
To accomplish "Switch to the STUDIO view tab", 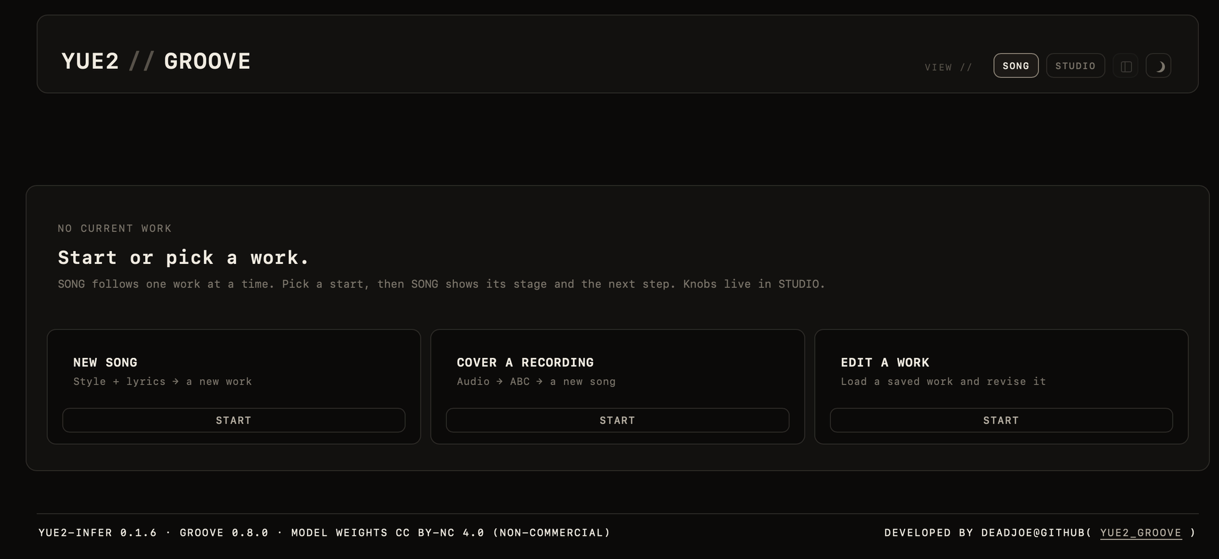I will (1075, 66).
